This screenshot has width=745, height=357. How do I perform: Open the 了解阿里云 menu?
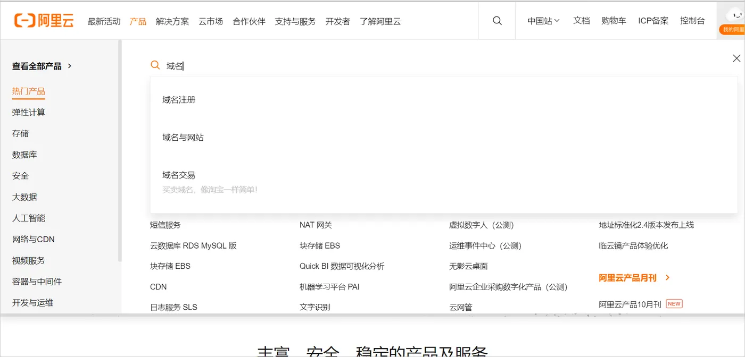point(380,21)
